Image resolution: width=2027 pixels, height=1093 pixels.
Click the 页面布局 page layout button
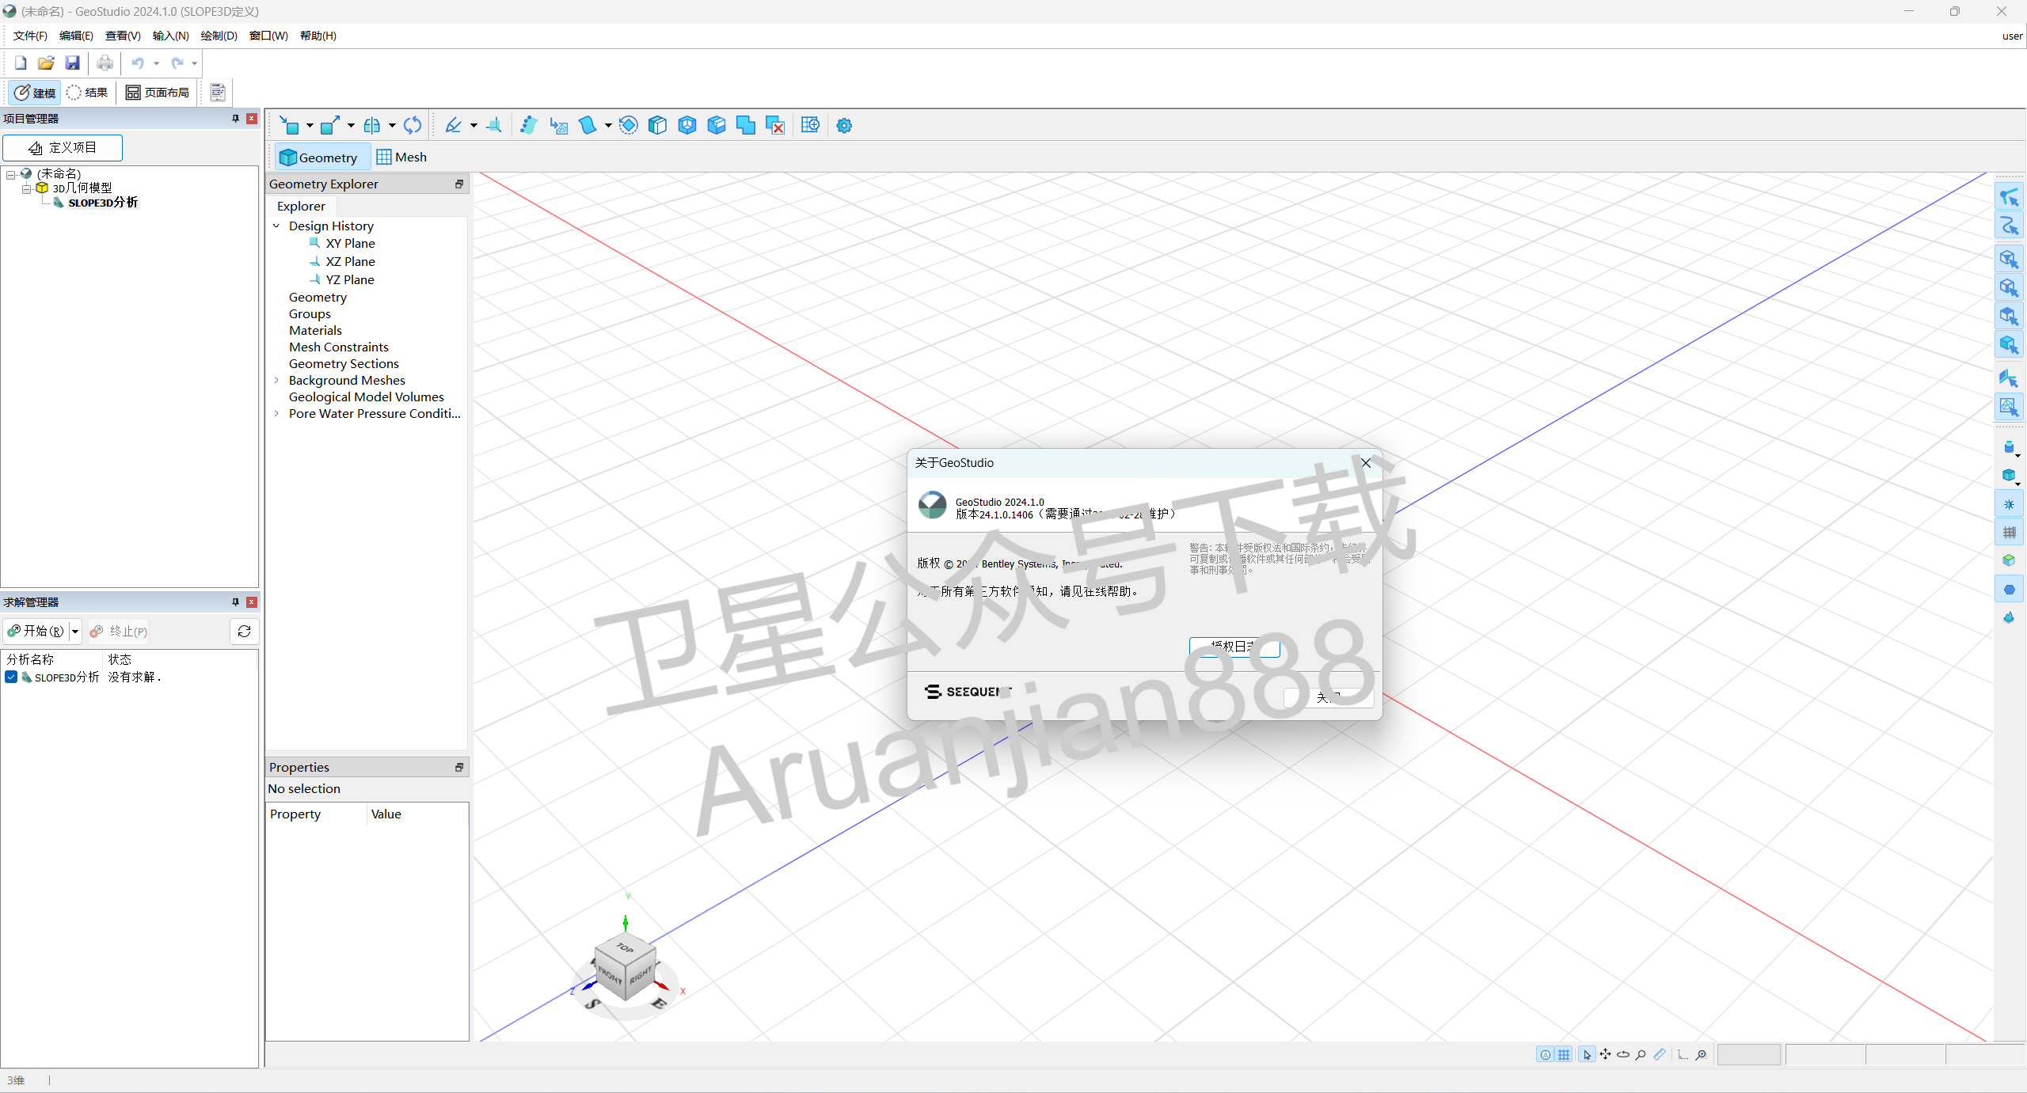coord(158,93)
